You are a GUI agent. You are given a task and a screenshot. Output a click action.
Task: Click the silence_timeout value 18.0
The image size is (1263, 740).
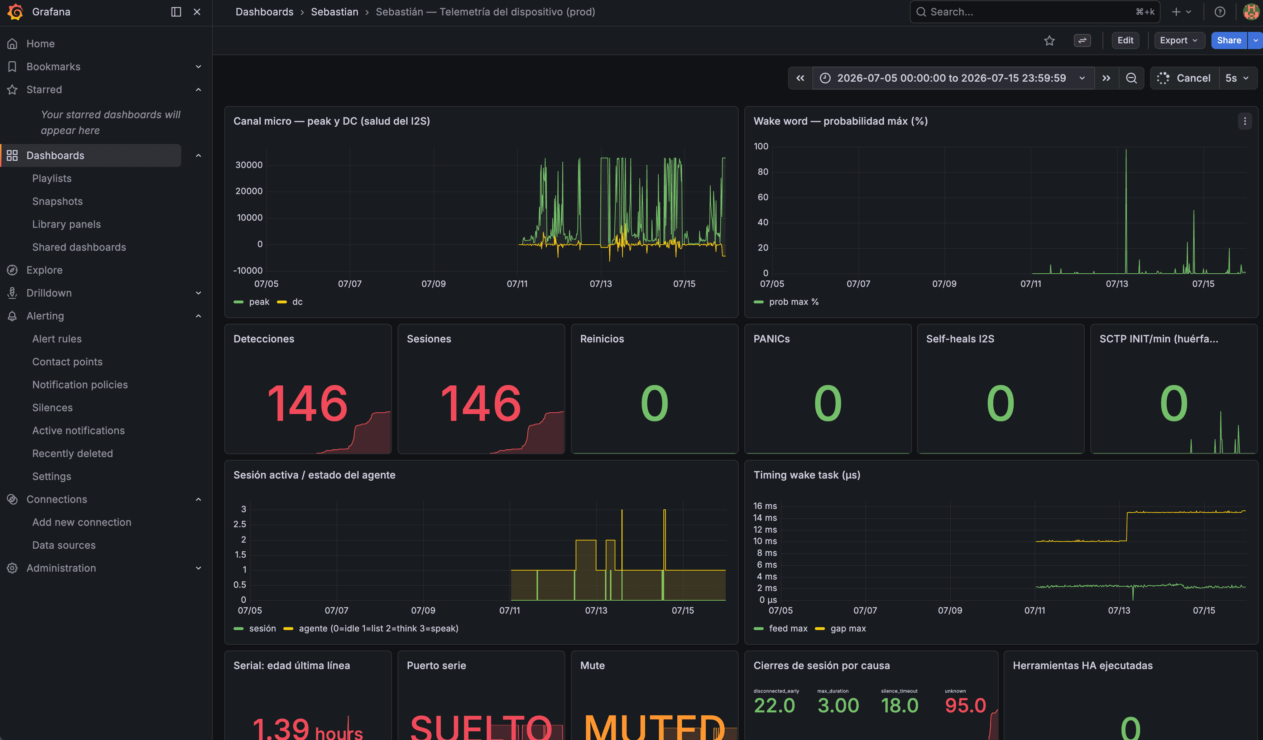pyautogui.click(x=900, y=705)
